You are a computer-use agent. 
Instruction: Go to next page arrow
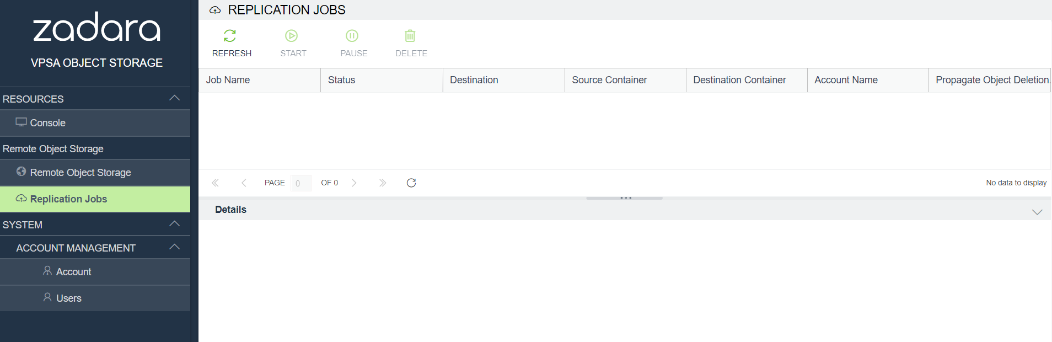tap(354, 183)
